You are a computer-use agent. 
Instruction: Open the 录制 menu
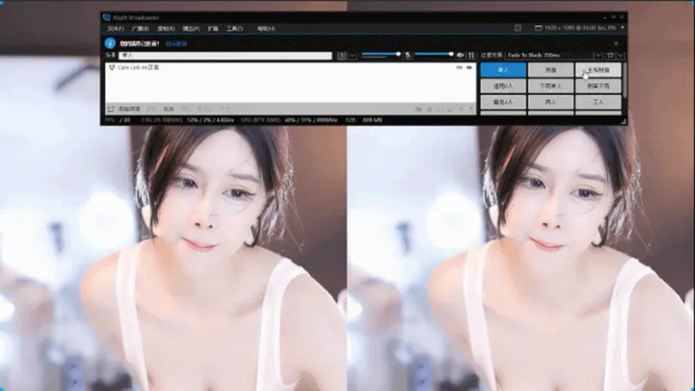166,28
